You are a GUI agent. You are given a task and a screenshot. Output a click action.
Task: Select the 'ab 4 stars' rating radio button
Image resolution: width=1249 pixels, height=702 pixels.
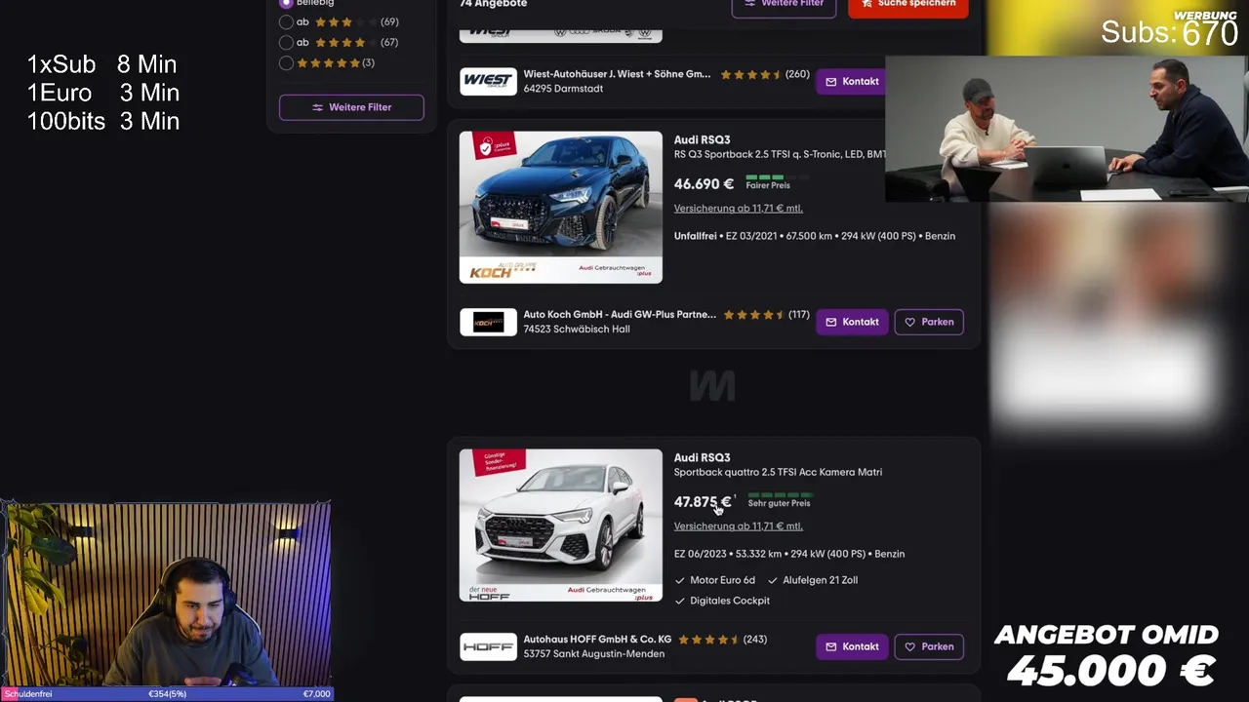point(286,42)
